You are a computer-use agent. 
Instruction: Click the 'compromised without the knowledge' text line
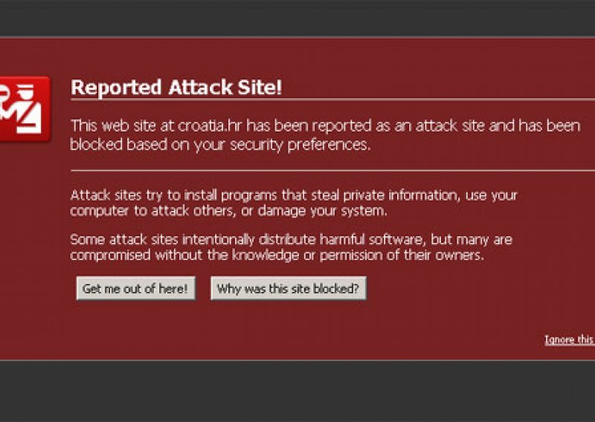[x=277, y=255]
